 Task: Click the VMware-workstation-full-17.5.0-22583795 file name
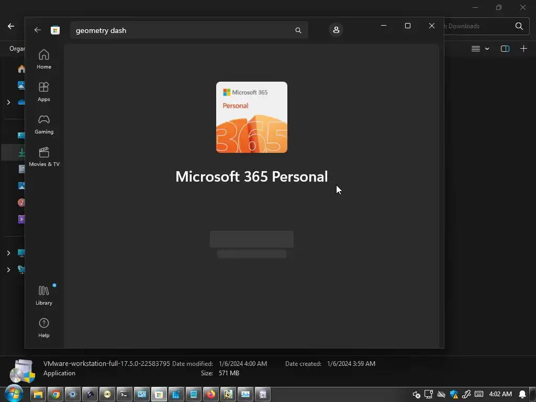pos(107,363)
